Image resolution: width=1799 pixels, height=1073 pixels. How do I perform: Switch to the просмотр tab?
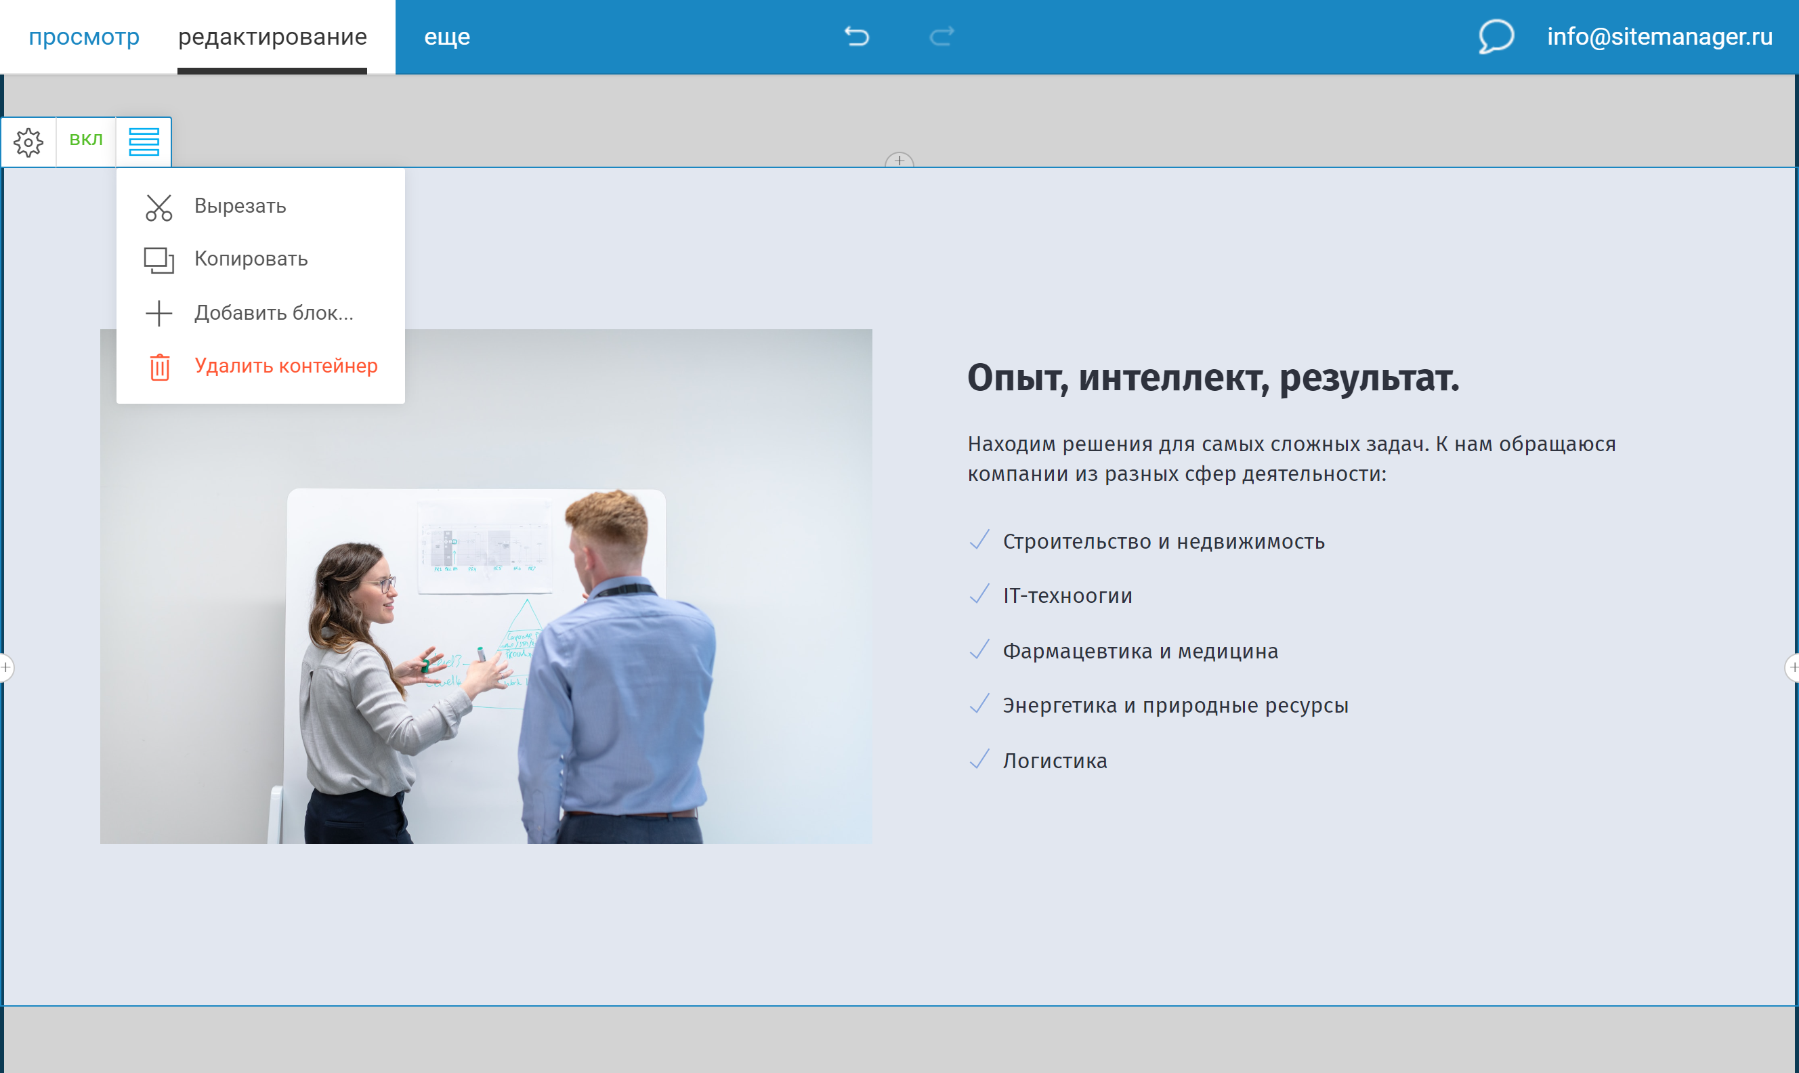(x=85, y=37)
